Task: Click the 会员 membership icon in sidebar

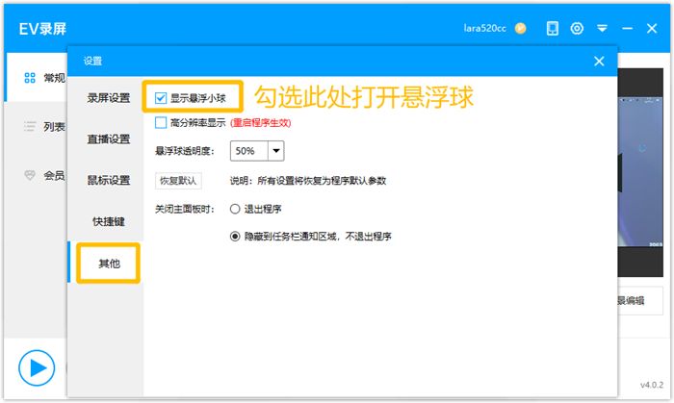Action: point(30,175)
